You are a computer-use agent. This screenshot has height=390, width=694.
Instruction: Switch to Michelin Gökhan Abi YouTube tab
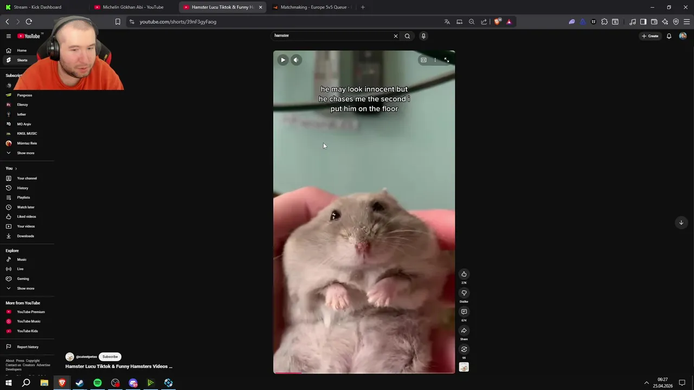133,7
